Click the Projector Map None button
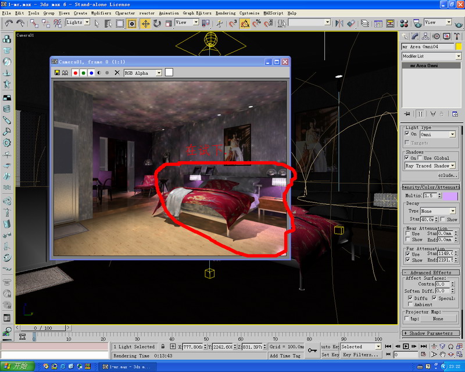The width and height of the screenshot is (465, 372). pyautogui.click(x=438, y=319)
